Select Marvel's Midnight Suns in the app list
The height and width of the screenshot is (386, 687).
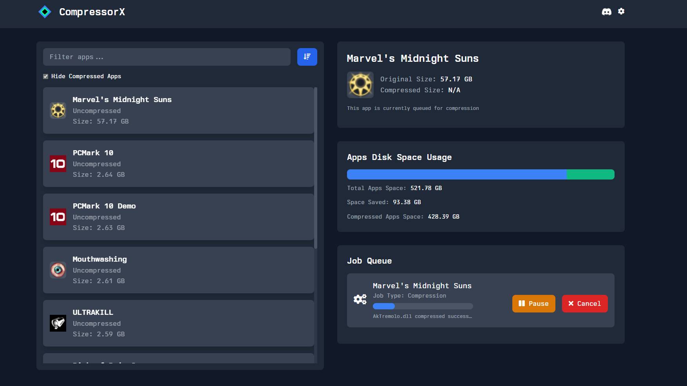179,110
